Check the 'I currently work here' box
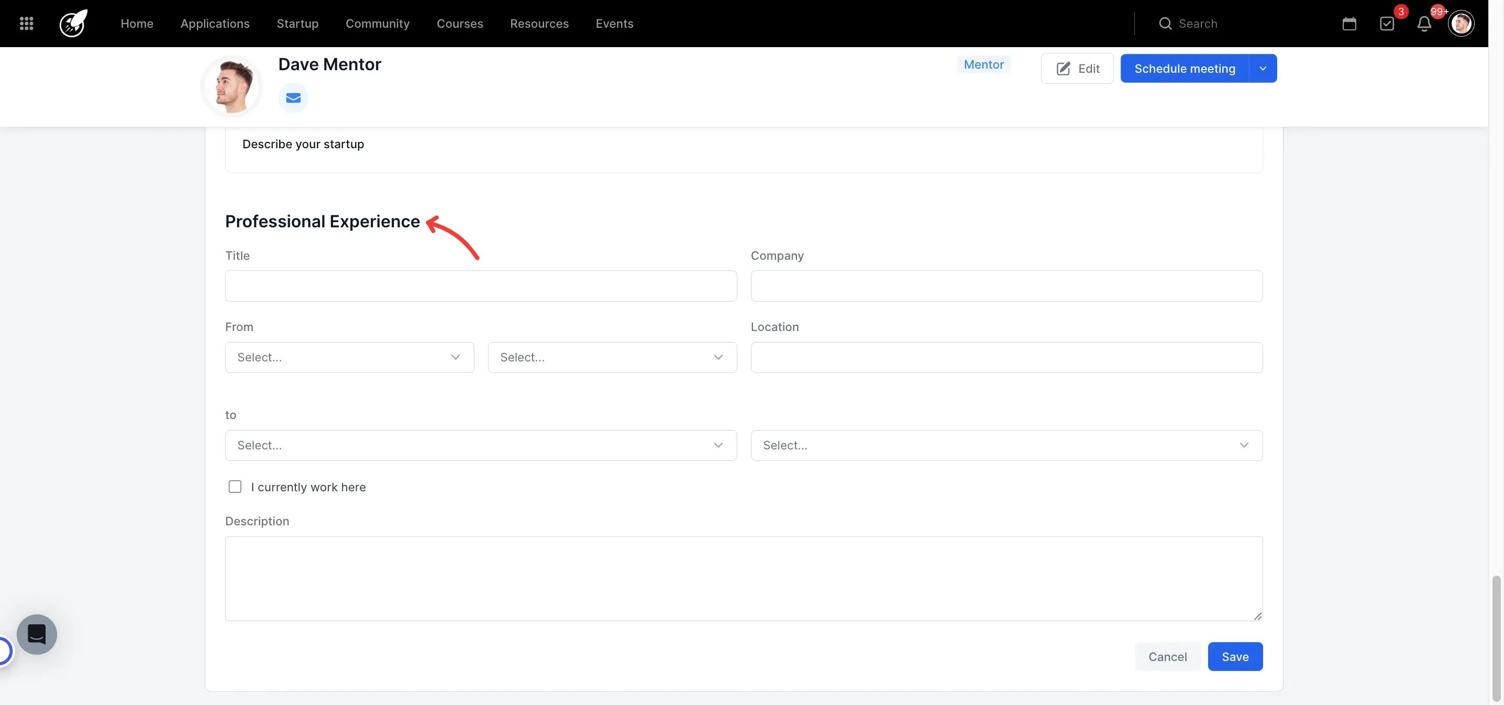 [235, 487]
